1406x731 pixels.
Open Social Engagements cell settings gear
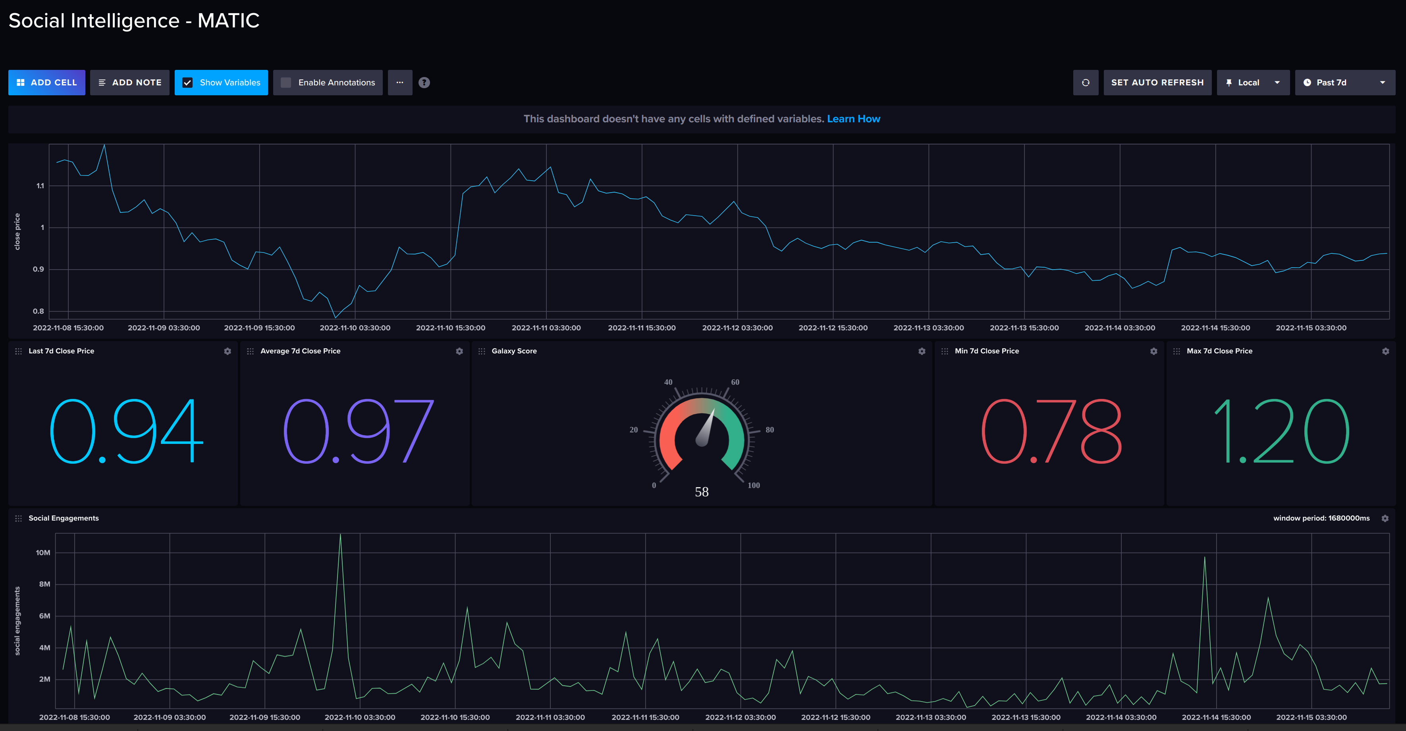1385,518
